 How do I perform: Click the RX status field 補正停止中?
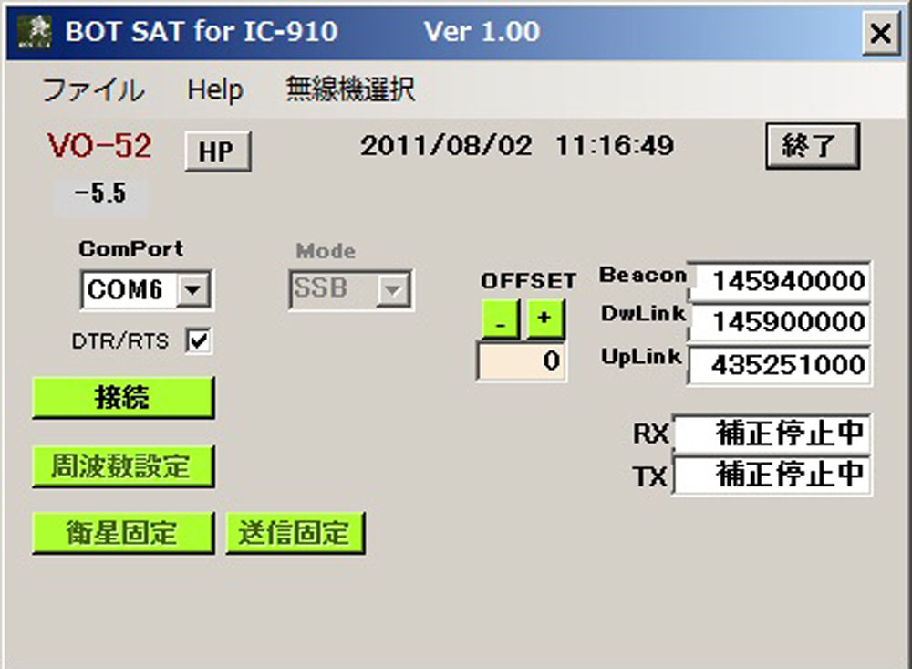(x=772, y=434)
